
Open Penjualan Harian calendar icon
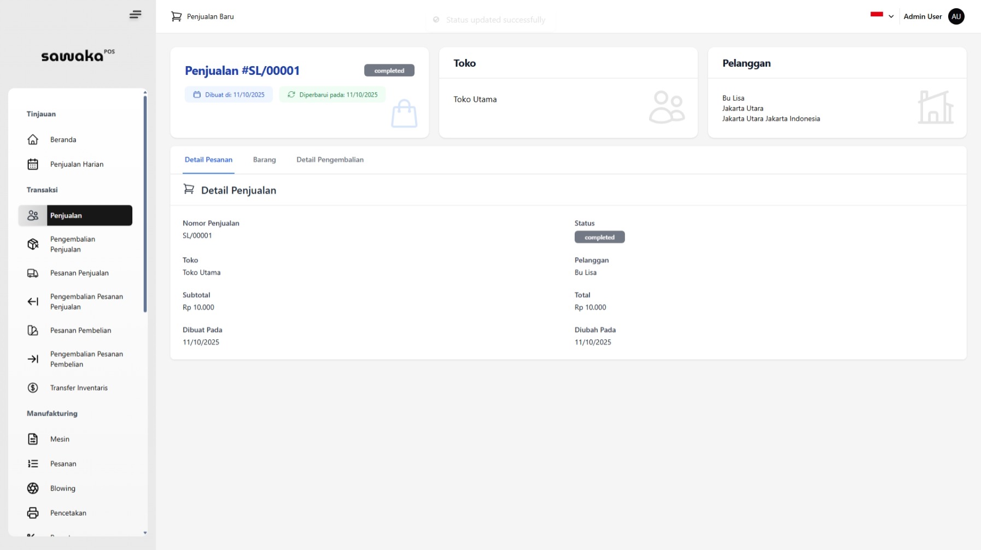click(33, 164)
